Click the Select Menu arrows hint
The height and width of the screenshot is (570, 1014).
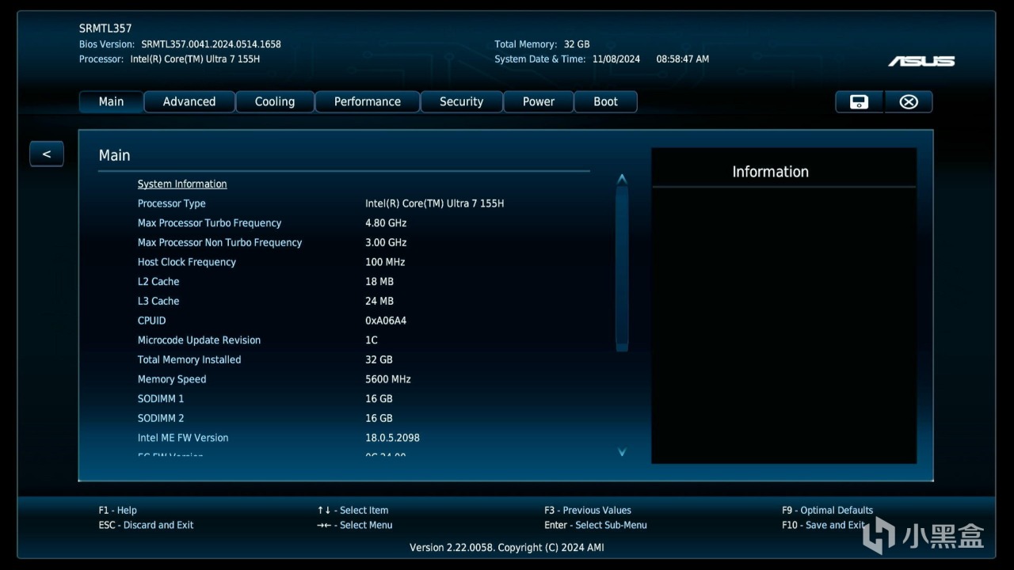click(355, 525)
